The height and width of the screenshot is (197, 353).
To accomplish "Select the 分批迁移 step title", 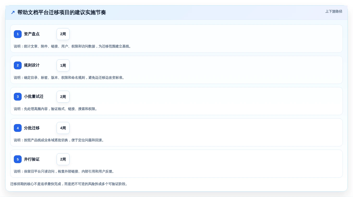I will [32, 128].
